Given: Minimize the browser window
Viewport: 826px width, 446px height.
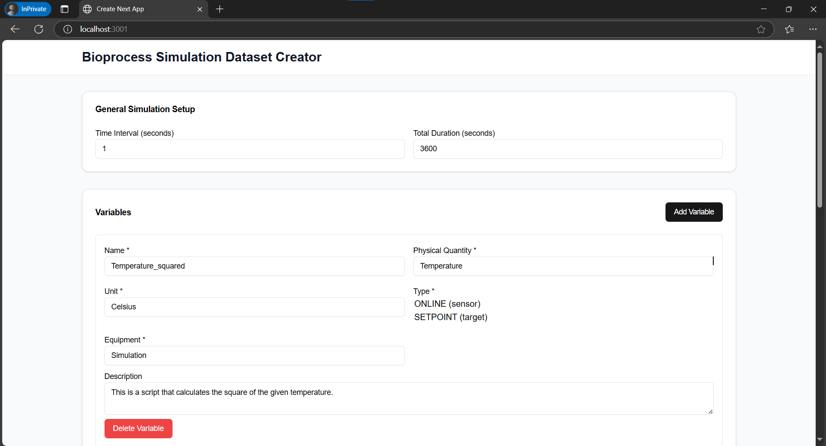Looking at the screenshot, I should click(764, 9).
